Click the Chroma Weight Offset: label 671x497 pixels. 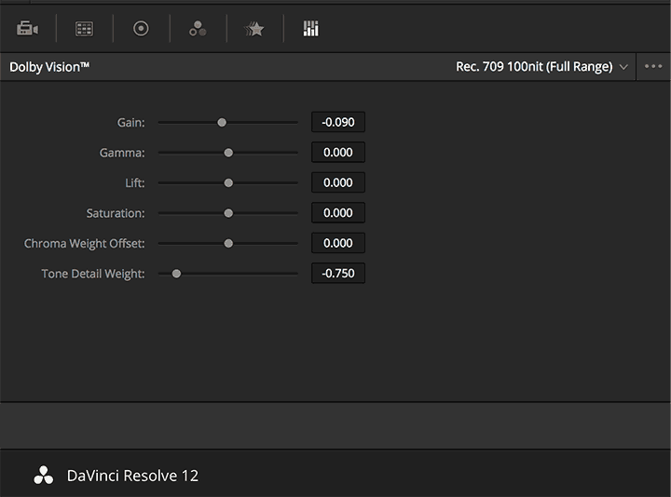click(x=84, y=244)
